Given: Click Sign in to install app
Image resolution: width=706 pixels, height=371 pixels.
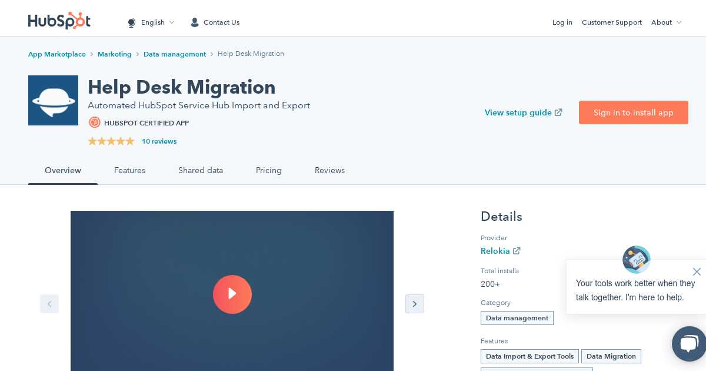Looking at the screenshot, I should click(634, 112).
